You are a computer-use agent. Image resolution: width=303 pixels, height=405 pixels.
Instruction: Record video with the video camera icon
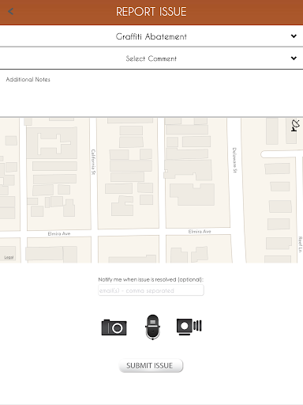point(189,327)
